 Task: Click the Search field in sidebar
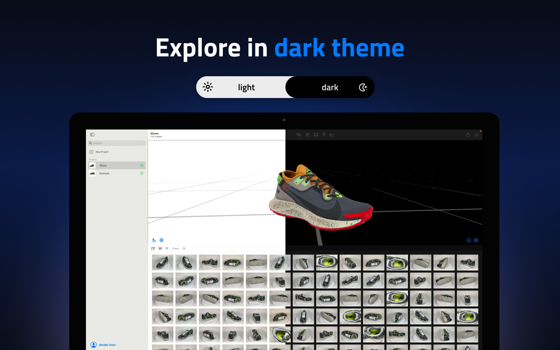click(117, 143)
